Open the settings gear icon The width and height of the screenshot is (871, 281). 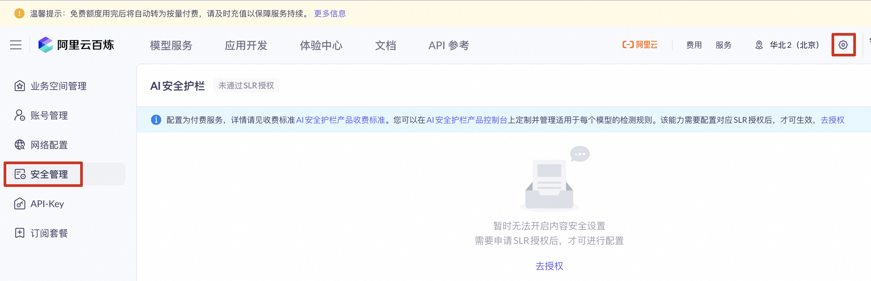tap(843, 44)
